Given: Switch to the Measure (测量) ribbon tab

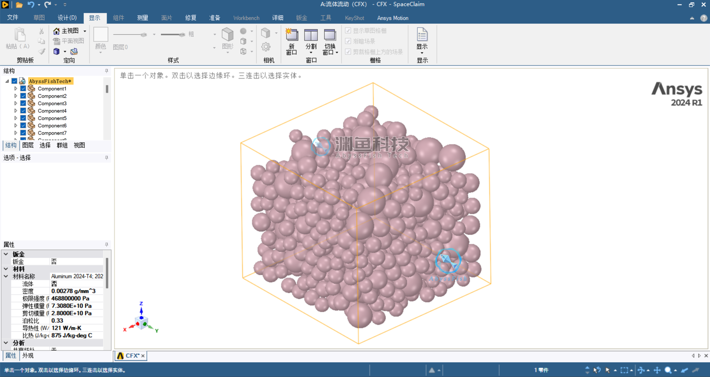Looking at the screenshot, I should pyautogui.click(x=143, y=18).
